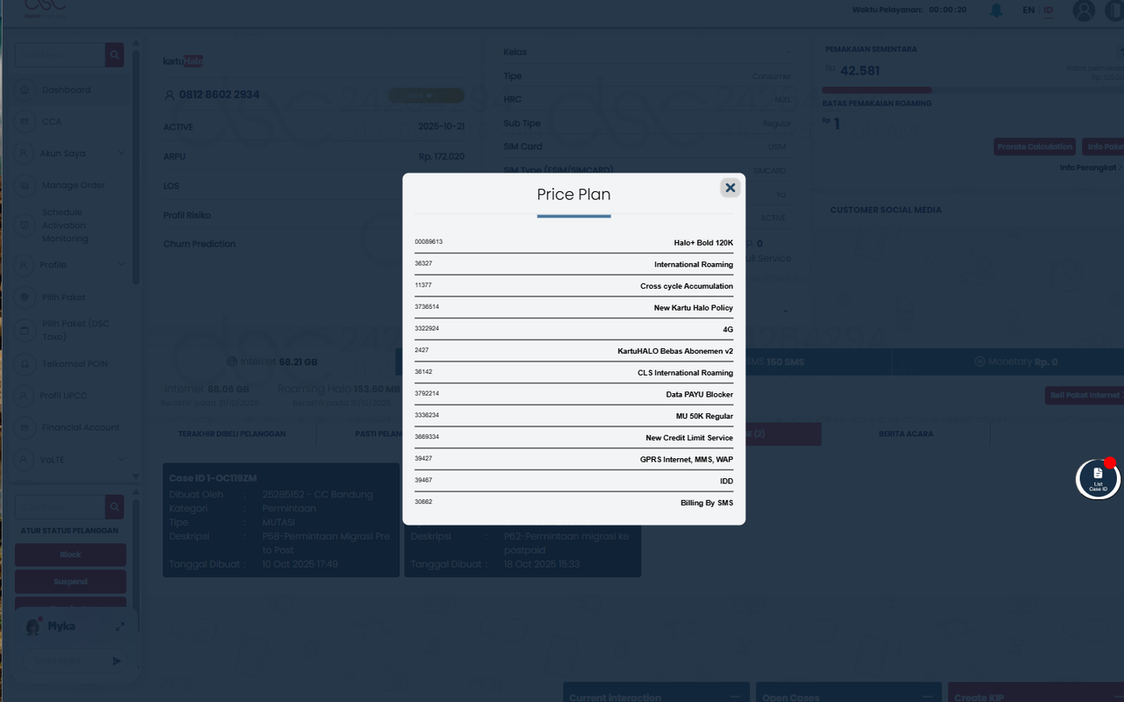The width and height of the screenshot is (1124, 702).
Task: Select MU 50K Regular row
Action: 573,416
